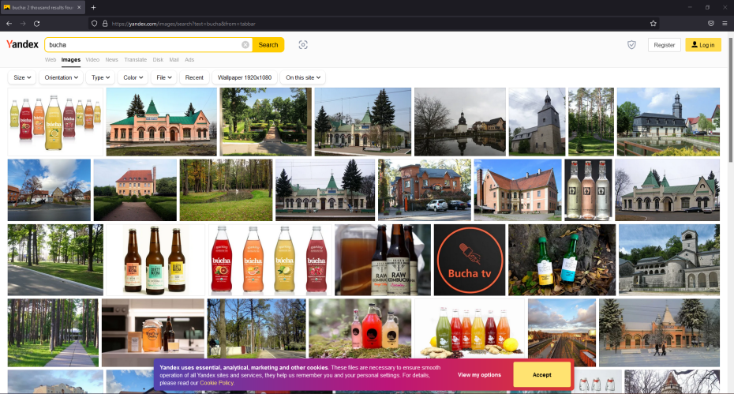Open thumbnail of three pale bottles with black labels

point(588,189)
